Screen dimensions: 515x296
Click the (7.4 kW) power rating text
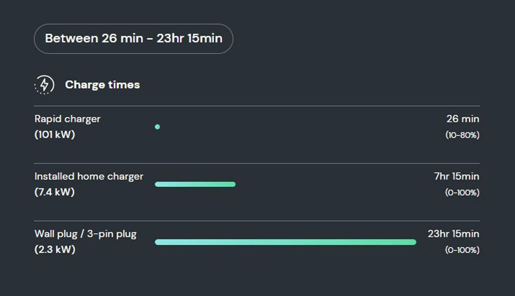point(55,192)
